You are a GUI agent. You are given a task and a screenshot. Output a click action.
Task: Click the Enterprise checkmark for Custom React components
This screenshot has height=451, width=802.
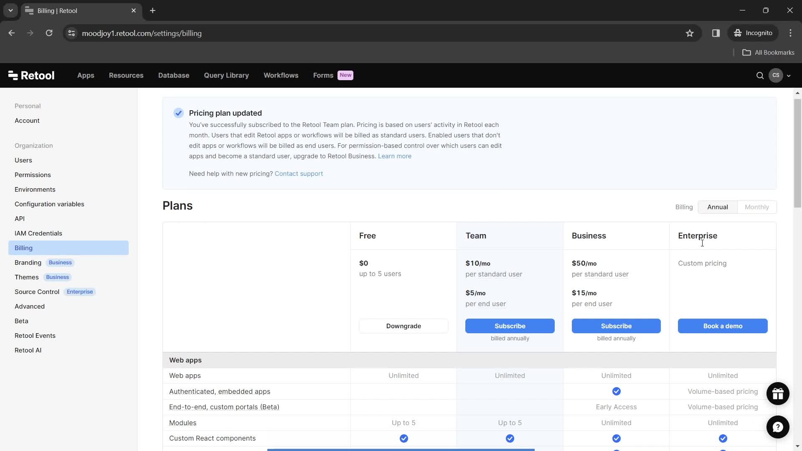723,438
